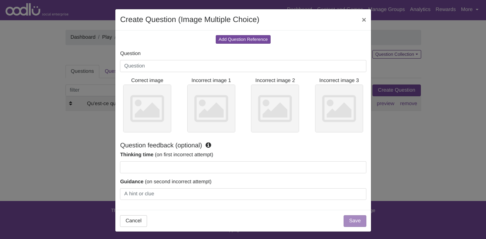Screen dimensions: 486x239
Task: Click the Guidance hint input field
Action: tap(243, 194)
